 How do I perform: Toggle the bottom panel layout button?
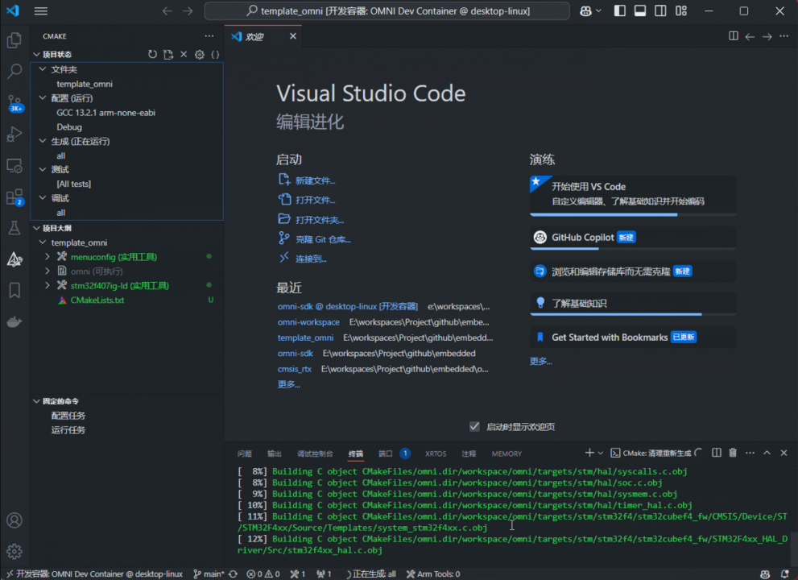(x=640, y=10)
